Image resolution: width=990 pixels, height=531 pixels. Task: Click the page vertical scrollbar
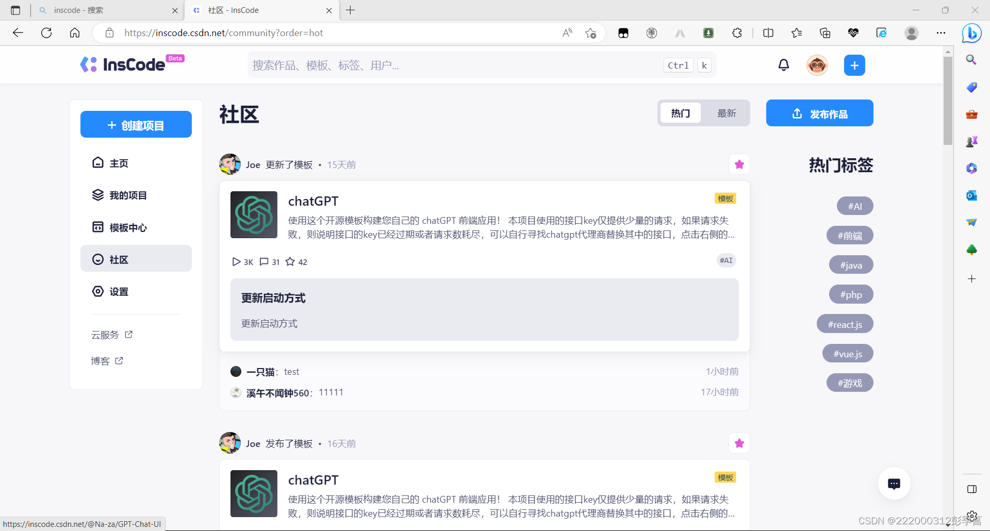(948, 101)
